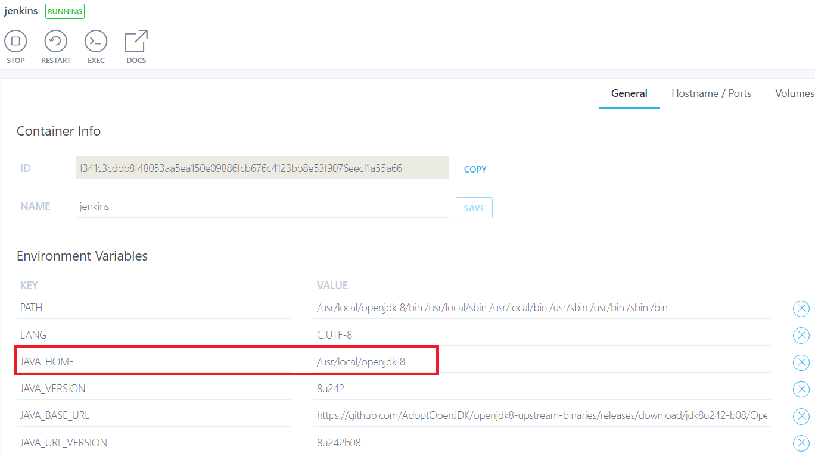Delete the JAVA_VERSION environment variable
This screenshot has height=457, width=815.
click(x=801, y=389)
